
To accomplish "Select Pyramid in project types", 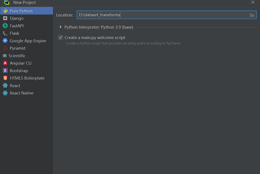I will point(18,48).
